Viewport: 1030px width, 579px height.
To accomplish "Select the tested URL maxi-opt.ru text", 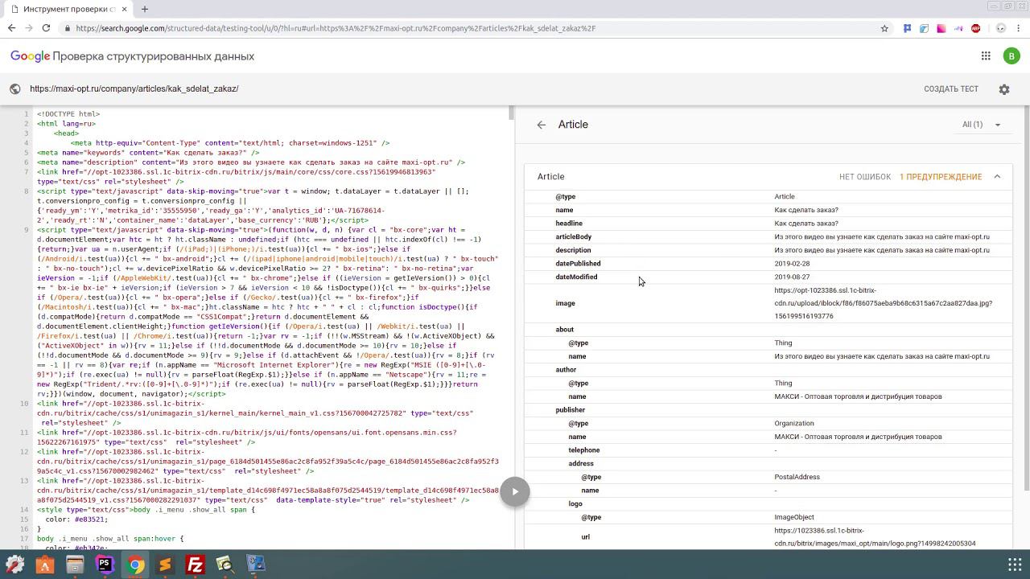I will (134, 89).
